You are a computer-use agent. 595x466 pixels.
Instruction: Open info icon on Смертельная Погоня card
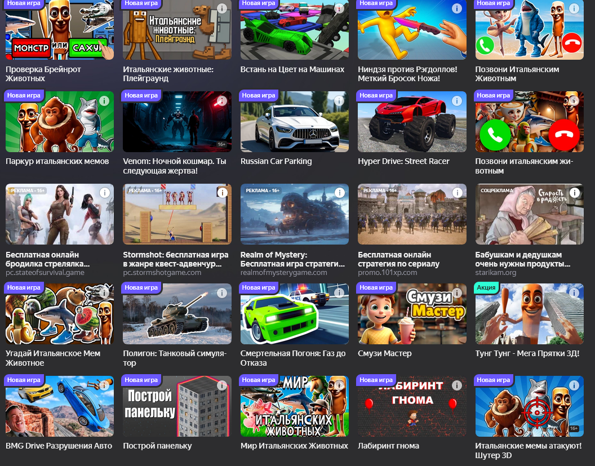[339, 292]
